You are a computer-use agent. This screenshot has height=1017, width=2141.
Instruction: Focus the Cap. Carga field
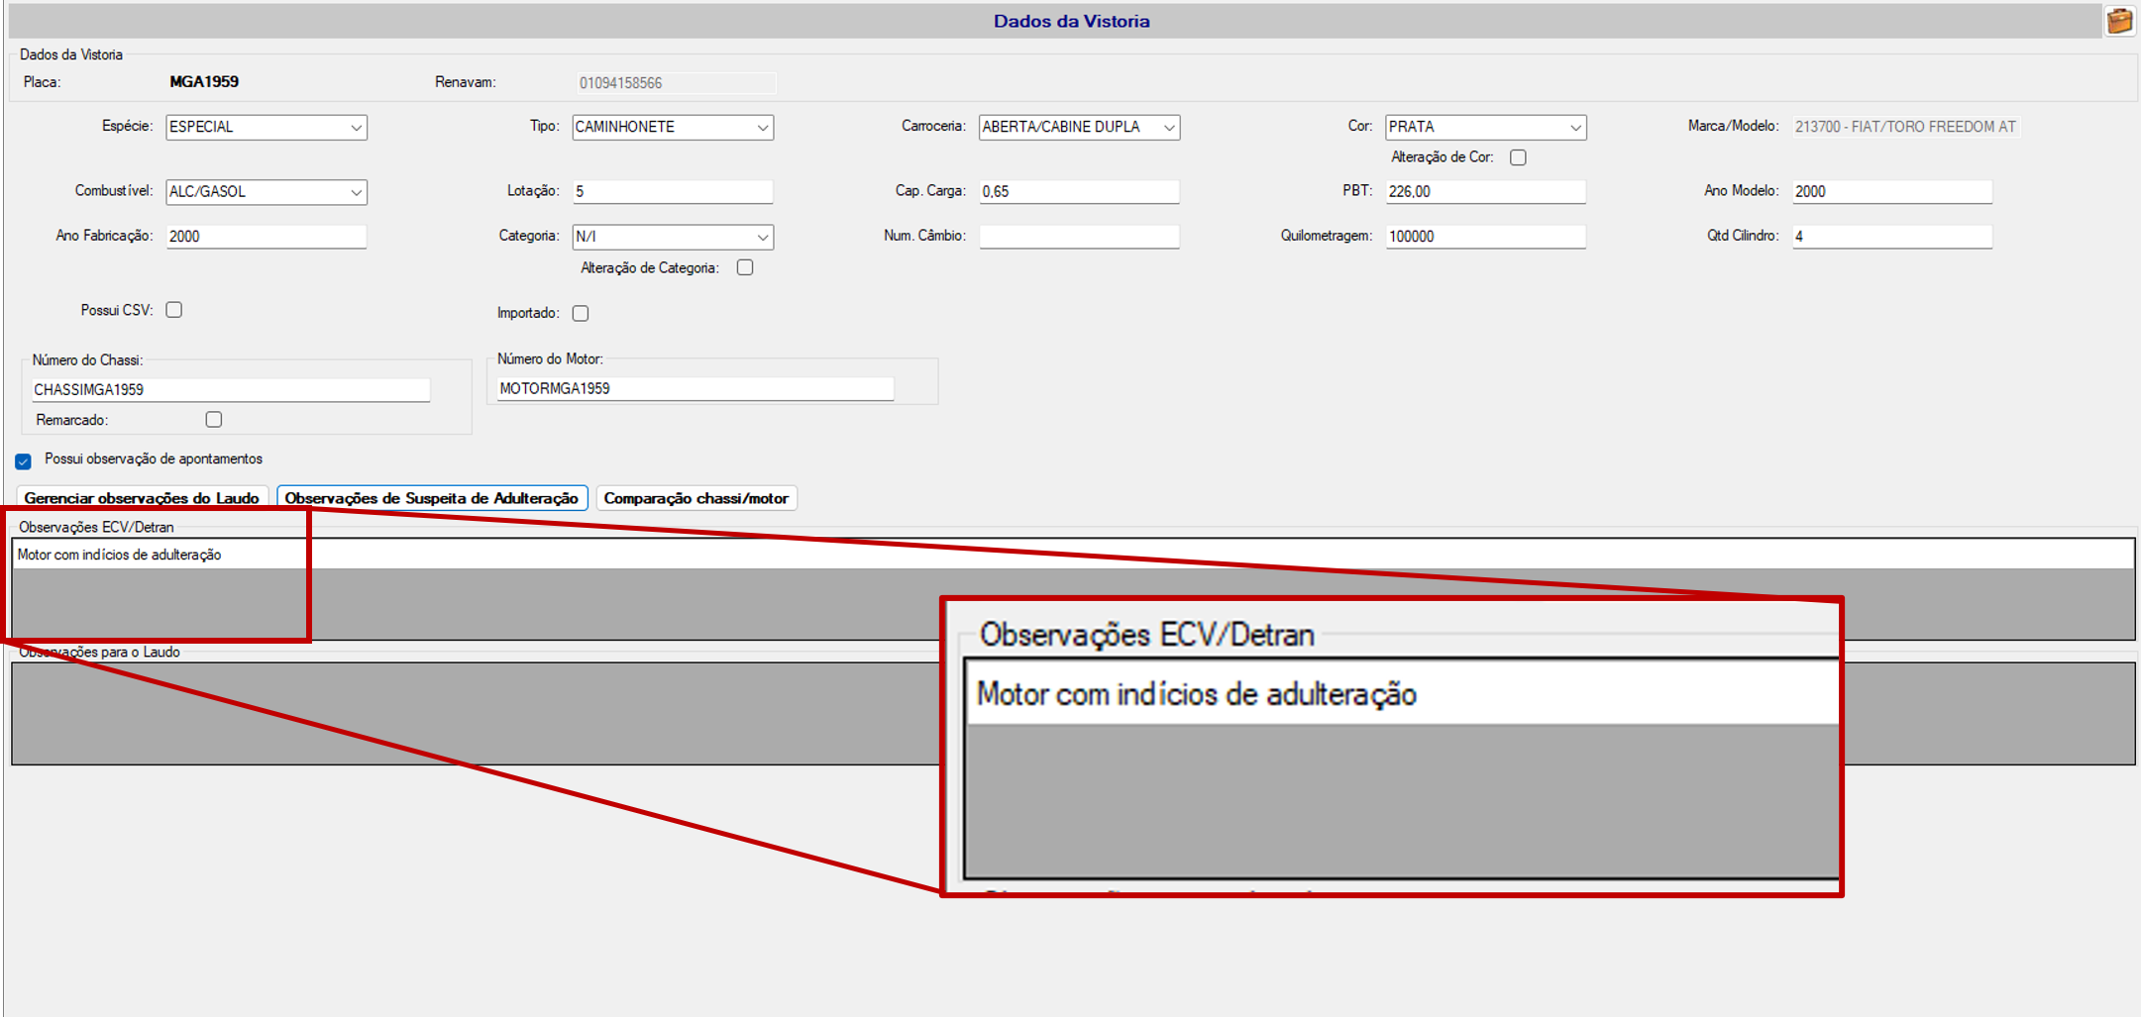(x=1079, y=192)
